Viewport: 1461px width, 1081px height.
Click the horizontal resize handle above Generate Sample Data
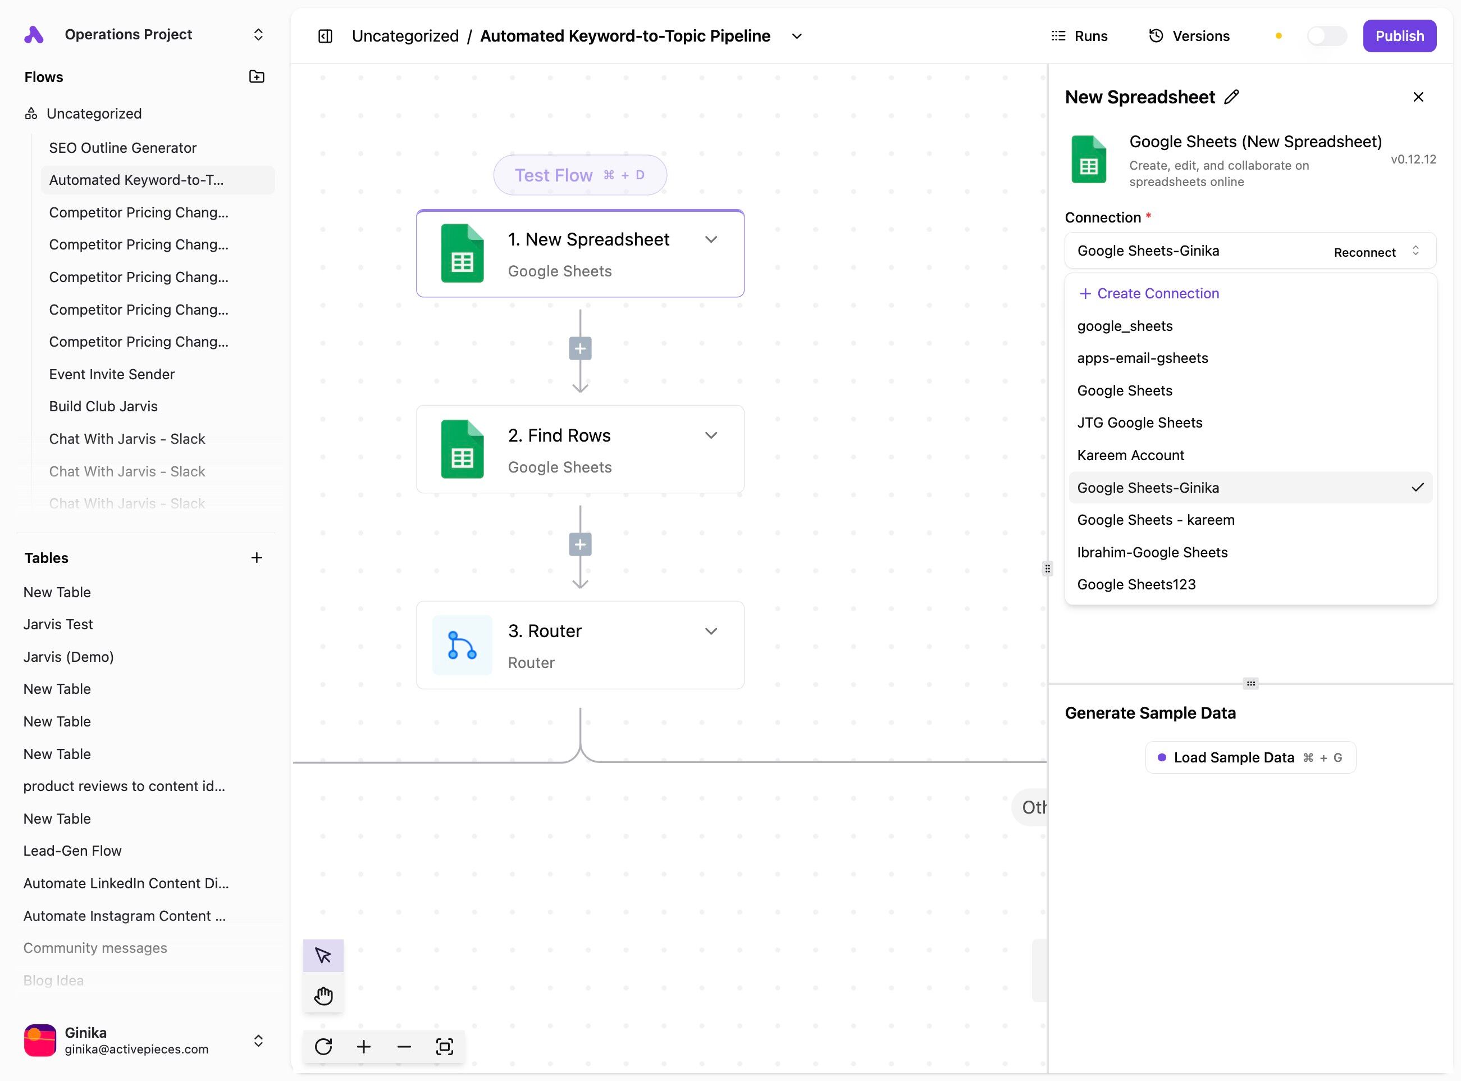[1250, 683]
